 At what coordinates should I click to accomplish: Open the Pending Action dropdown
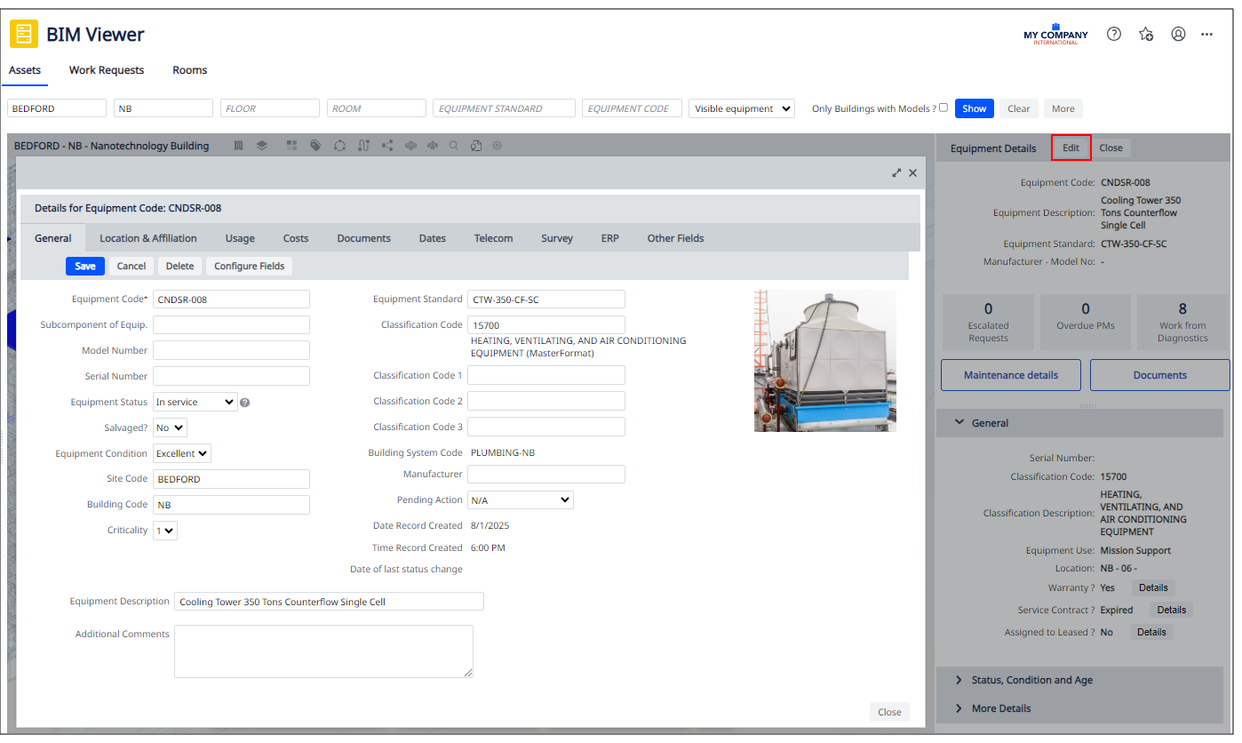coord(520,499)
